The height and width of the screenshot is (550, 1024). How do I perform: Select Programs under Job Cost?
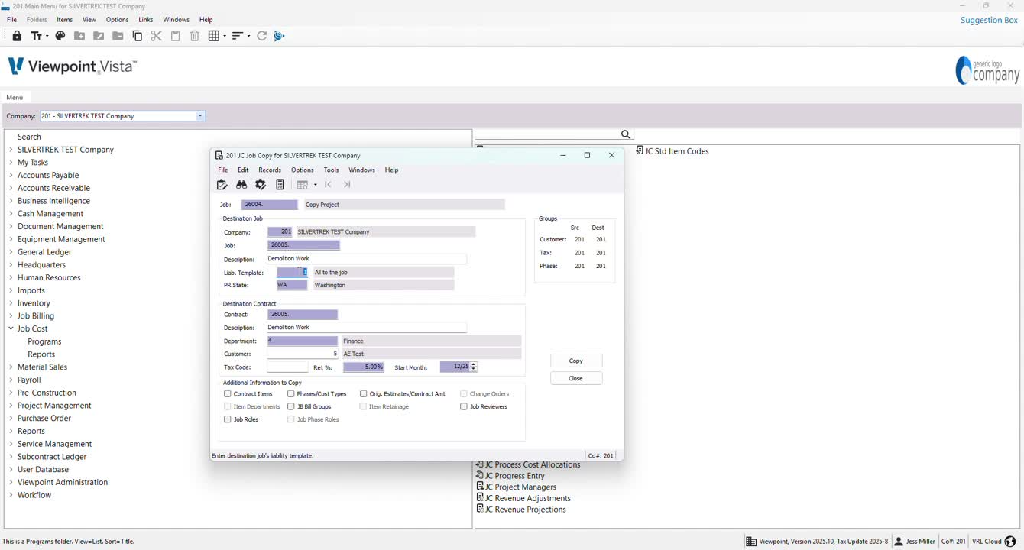[44, 341]
